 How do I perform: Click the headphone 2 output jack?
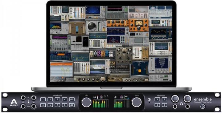pyautogui.click(x=187, y=107)
